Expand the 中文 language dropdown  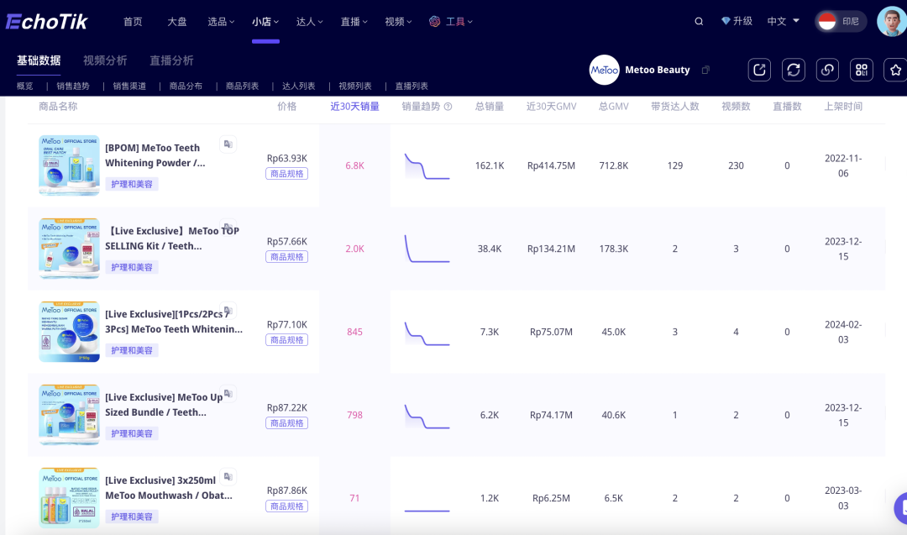coord(783,22)
